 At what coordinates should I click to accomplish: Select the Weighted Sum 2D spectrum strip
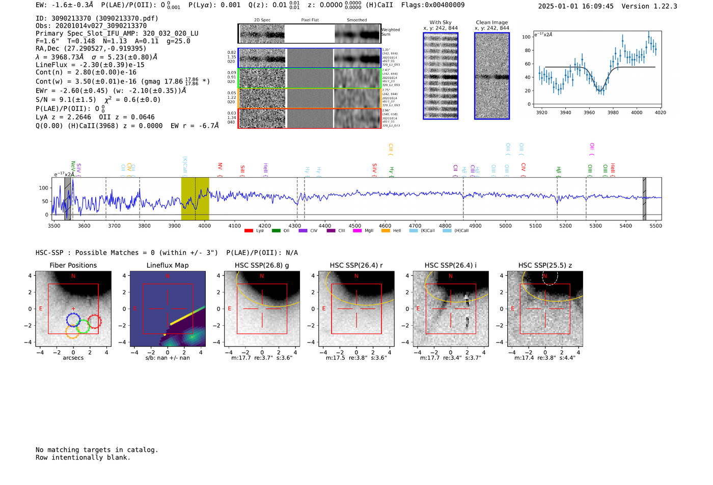[309, 34]
